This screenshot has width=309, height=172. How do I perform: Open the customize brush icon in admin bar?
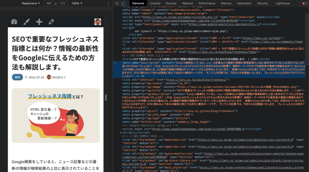point(27,22)
